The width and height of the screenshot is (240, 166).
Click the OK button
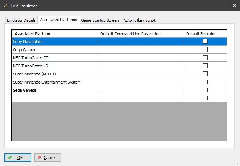[x=17, y=158]
